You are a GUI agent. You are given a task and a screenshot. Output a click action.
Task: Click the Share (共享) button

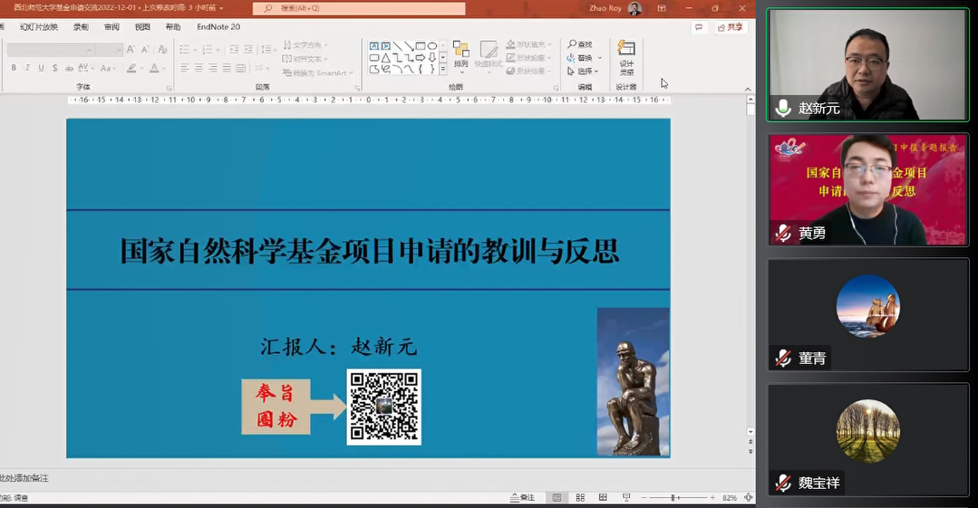pyautogui.click(x=731, y=27)
